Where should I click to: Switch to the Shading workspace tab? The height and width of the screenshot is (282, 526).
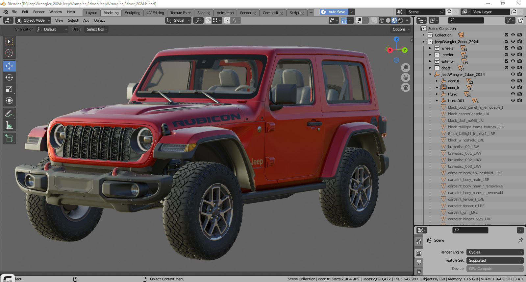point(204,13)
